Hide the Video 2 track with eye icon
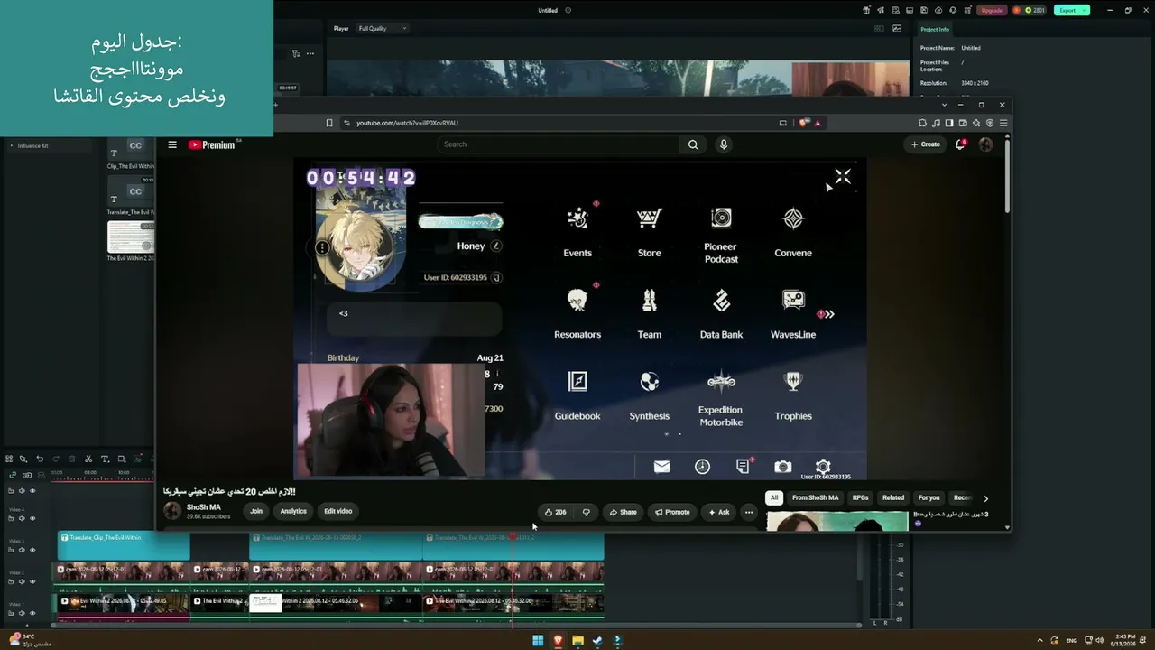The width and height of the screenshot is (1155, 650). tap(32, 581)
